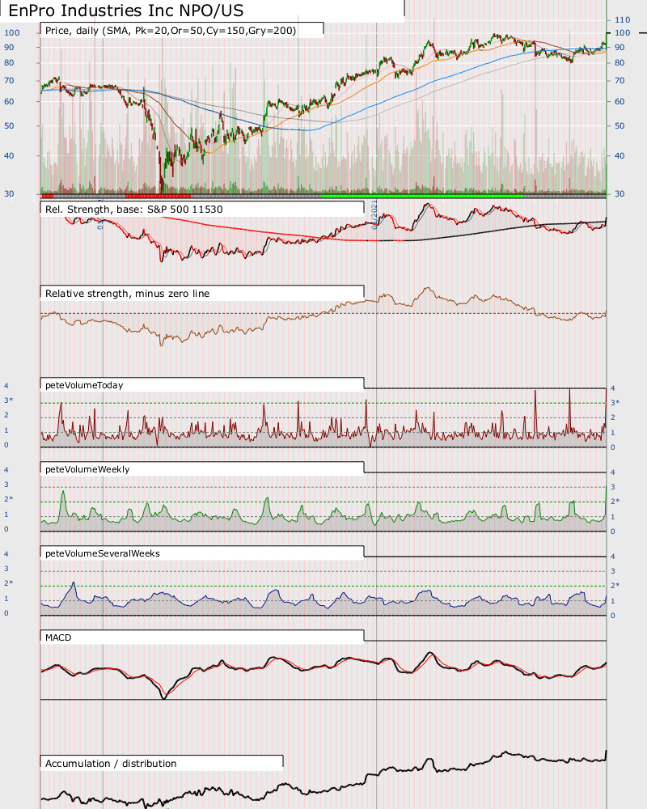Click the '2*' threshold label left of peteVolumeSeveralWeeks
This screenshot has height=809, width=647.
[9, 583]
